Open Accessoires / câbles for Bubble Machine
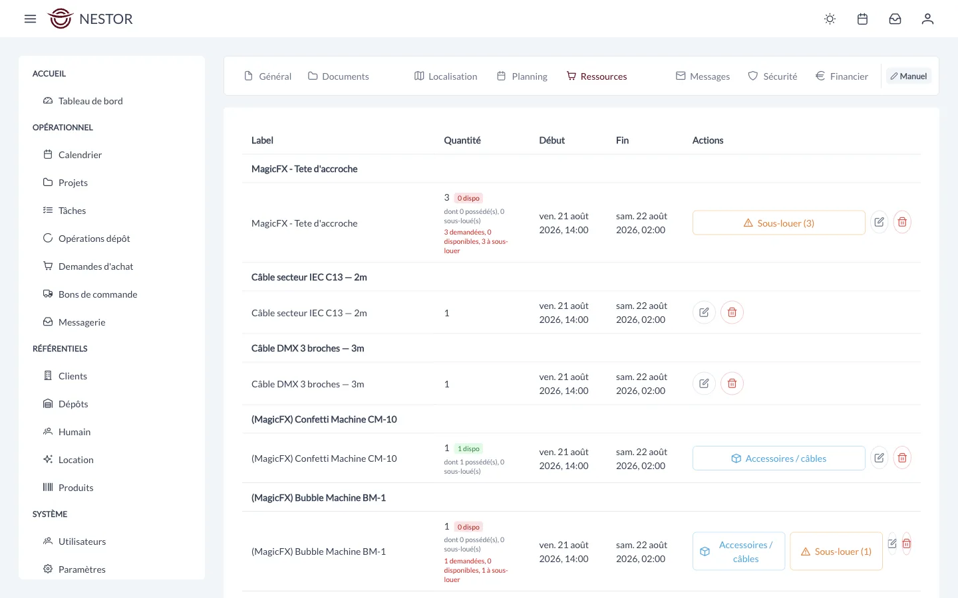The height and width of the screenshot is (598, 958). (738, 551)
